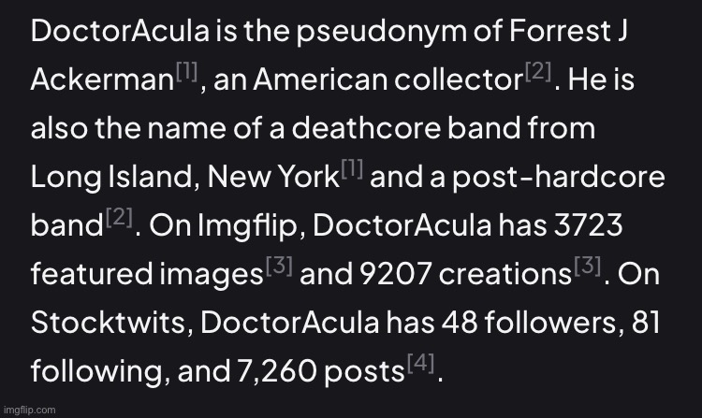Screen dimensions: 702x418
Task: Click the text Long Island
Action: coord(110,178)
